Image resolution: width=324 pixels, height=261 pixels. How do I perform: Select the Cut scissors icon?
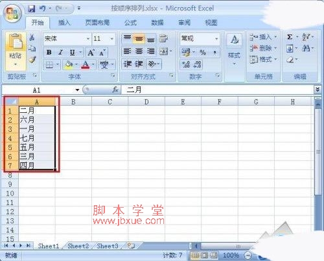(32, 37)
